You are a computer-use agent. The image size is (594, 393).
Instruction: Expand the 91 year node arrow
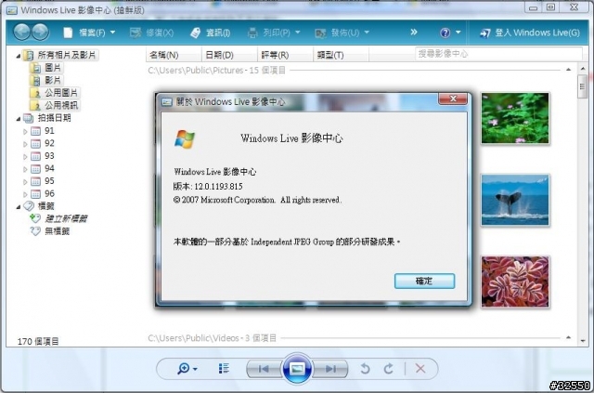pos(25,131)
